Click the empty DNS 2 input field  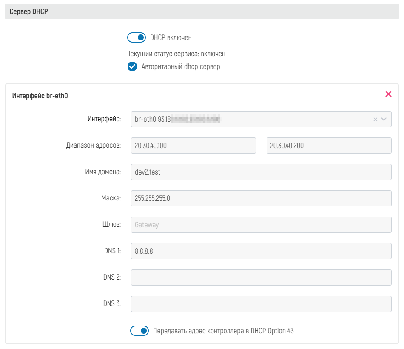coord(261,277)
